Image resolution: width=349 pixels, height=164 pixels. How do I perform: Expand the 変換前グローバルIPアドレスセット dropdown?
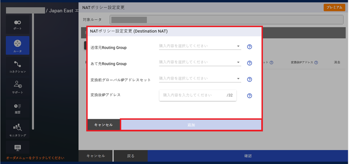point(200,79)
